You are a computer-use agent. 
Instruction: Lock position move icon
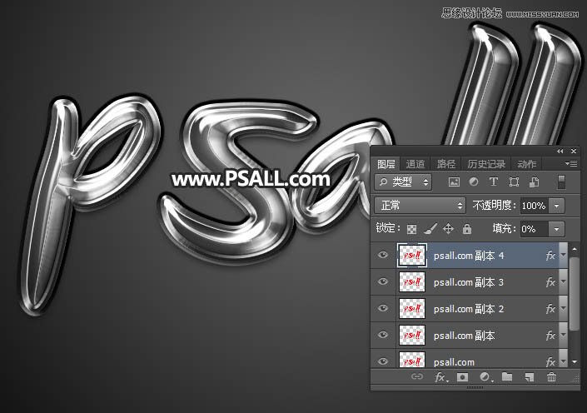[448, 229]
